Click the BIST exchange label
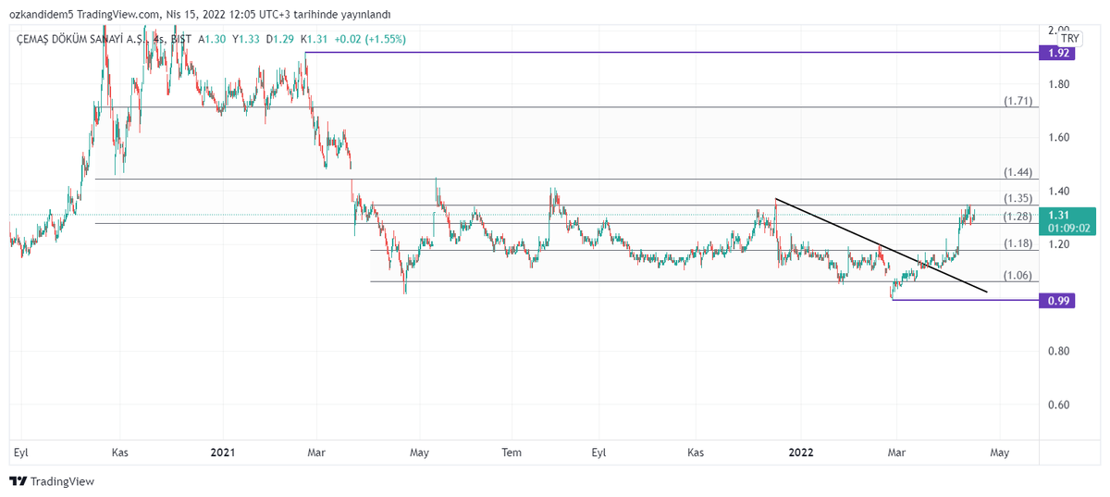The width and height of the screenshot is (1110, 497). point(181,39)
